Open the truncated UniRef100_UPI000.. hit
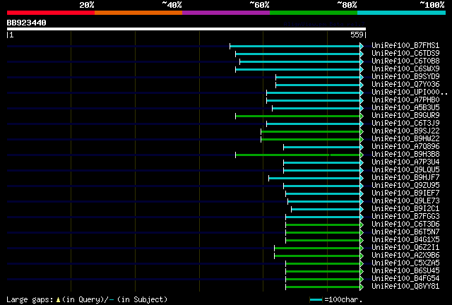This screenshot has height=305, width=452. (x=410, y=92)
